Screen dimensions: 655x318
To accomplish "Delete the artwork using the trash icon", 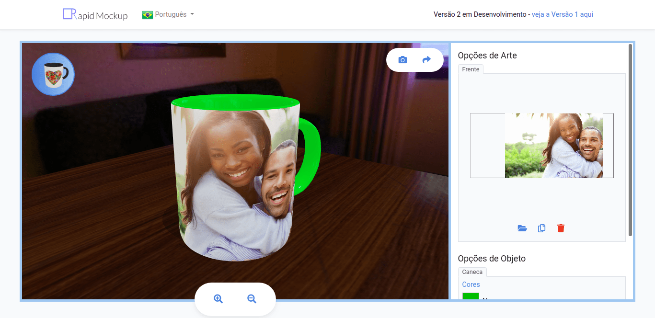I will click(x=561, y=228).
